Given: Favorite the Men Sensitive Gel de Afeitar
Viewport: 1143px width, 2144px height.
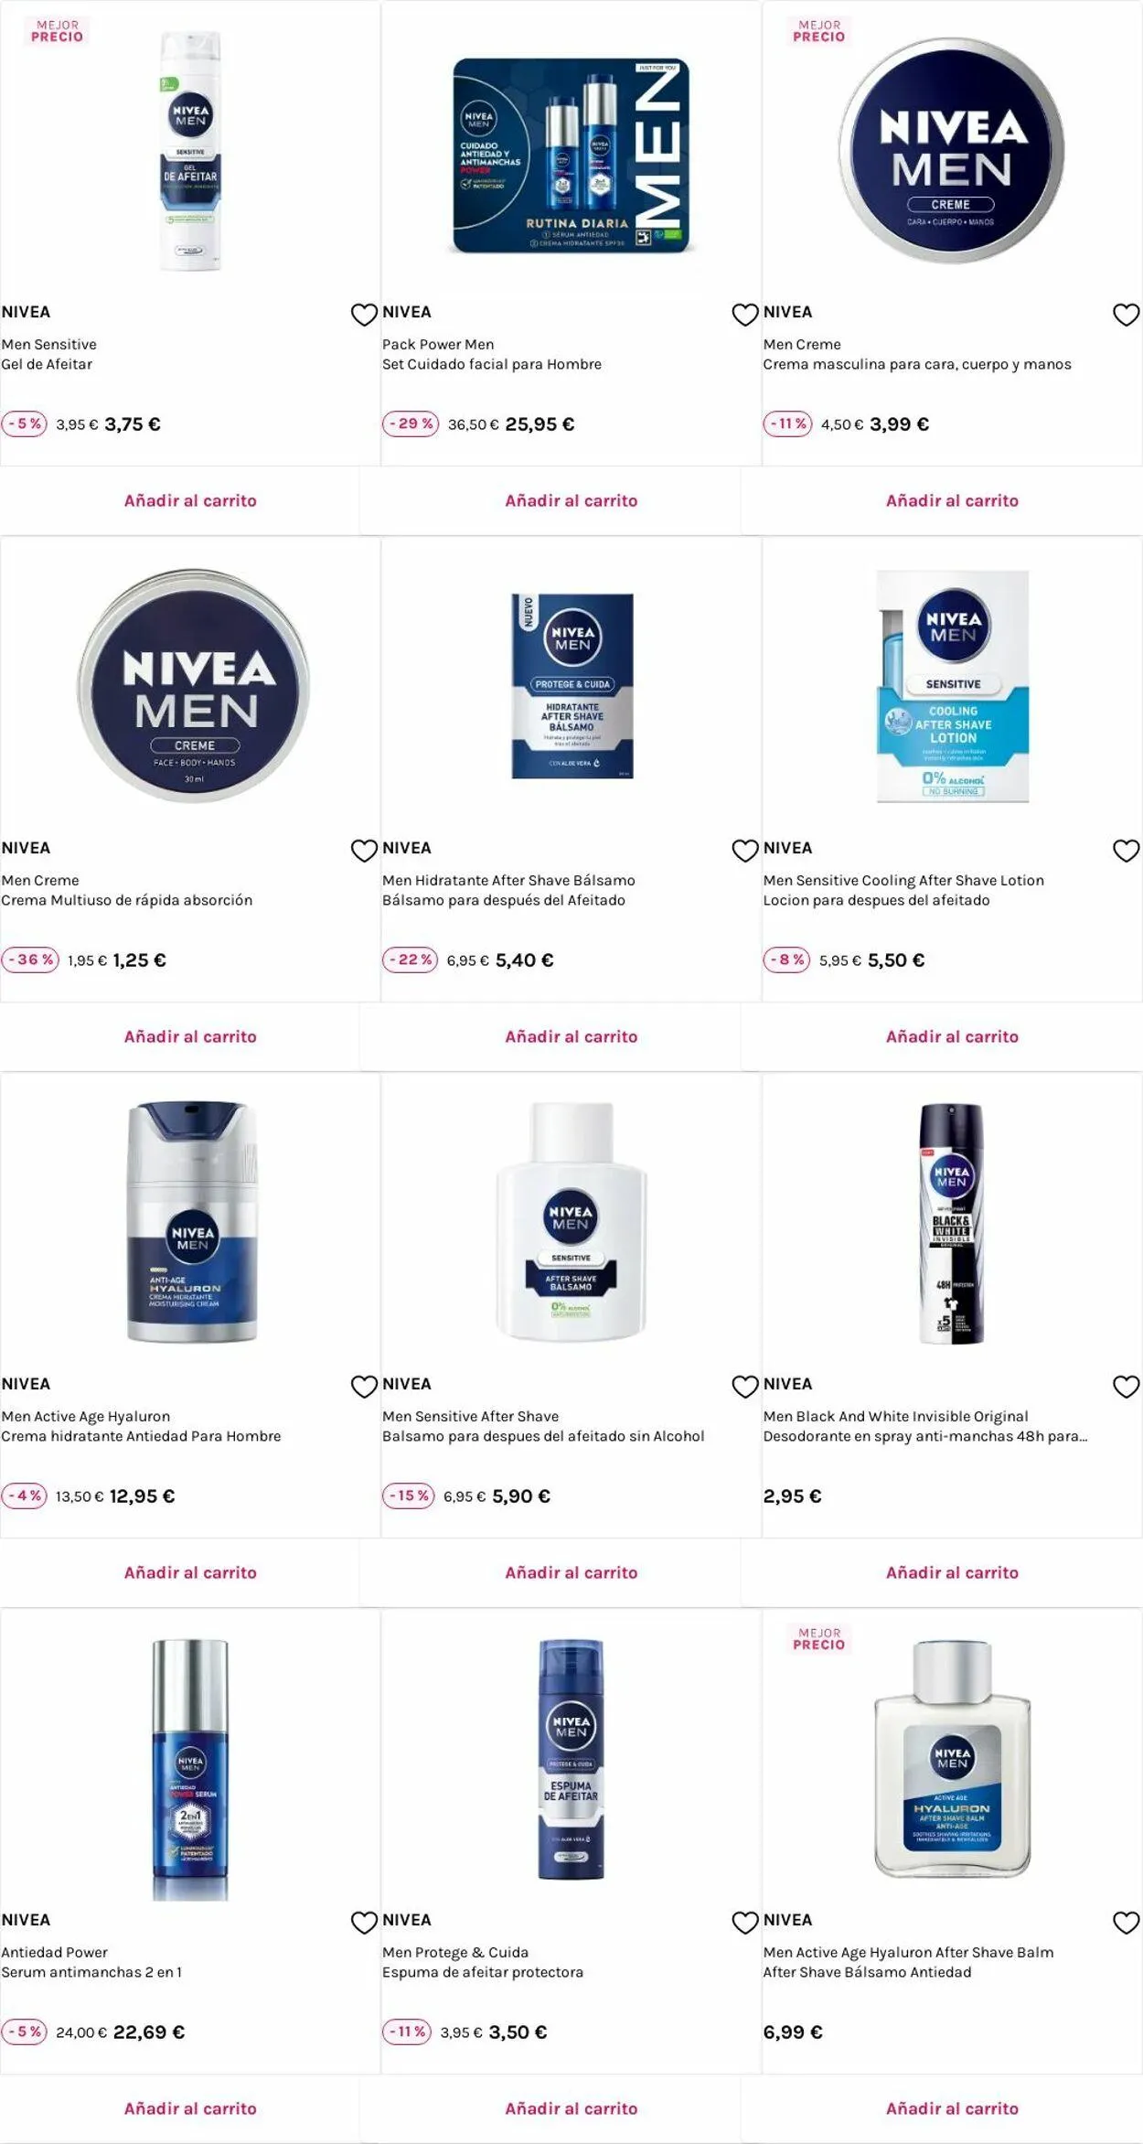Looking at the screenshot, I should tap(364, 315).
